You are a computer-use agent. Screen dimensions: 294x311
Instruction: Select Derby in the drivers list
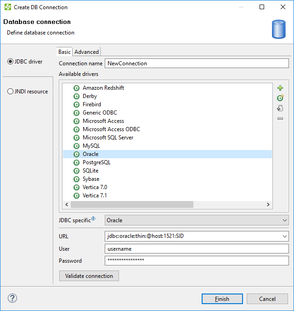tap(90, 96)
